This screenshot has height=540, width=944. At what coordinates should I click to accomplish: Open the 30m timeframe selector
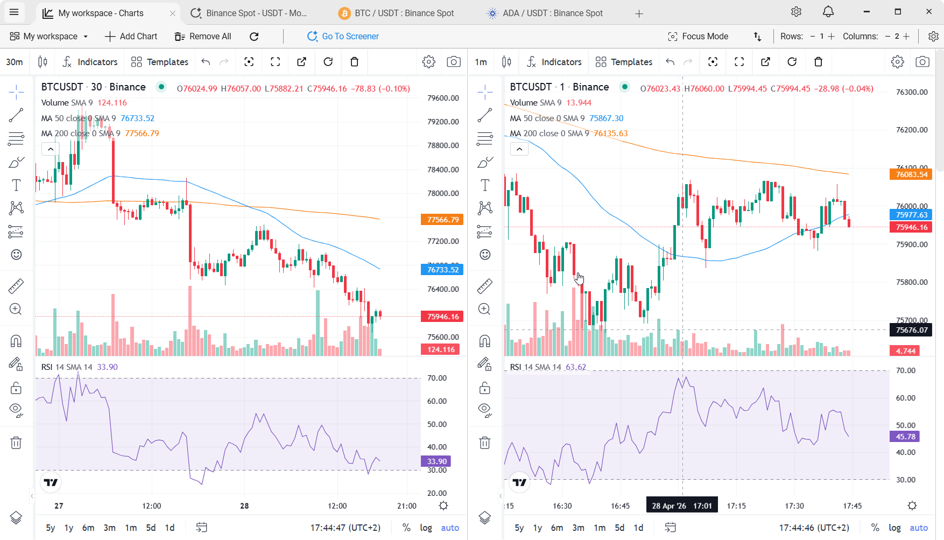(15, 62)
